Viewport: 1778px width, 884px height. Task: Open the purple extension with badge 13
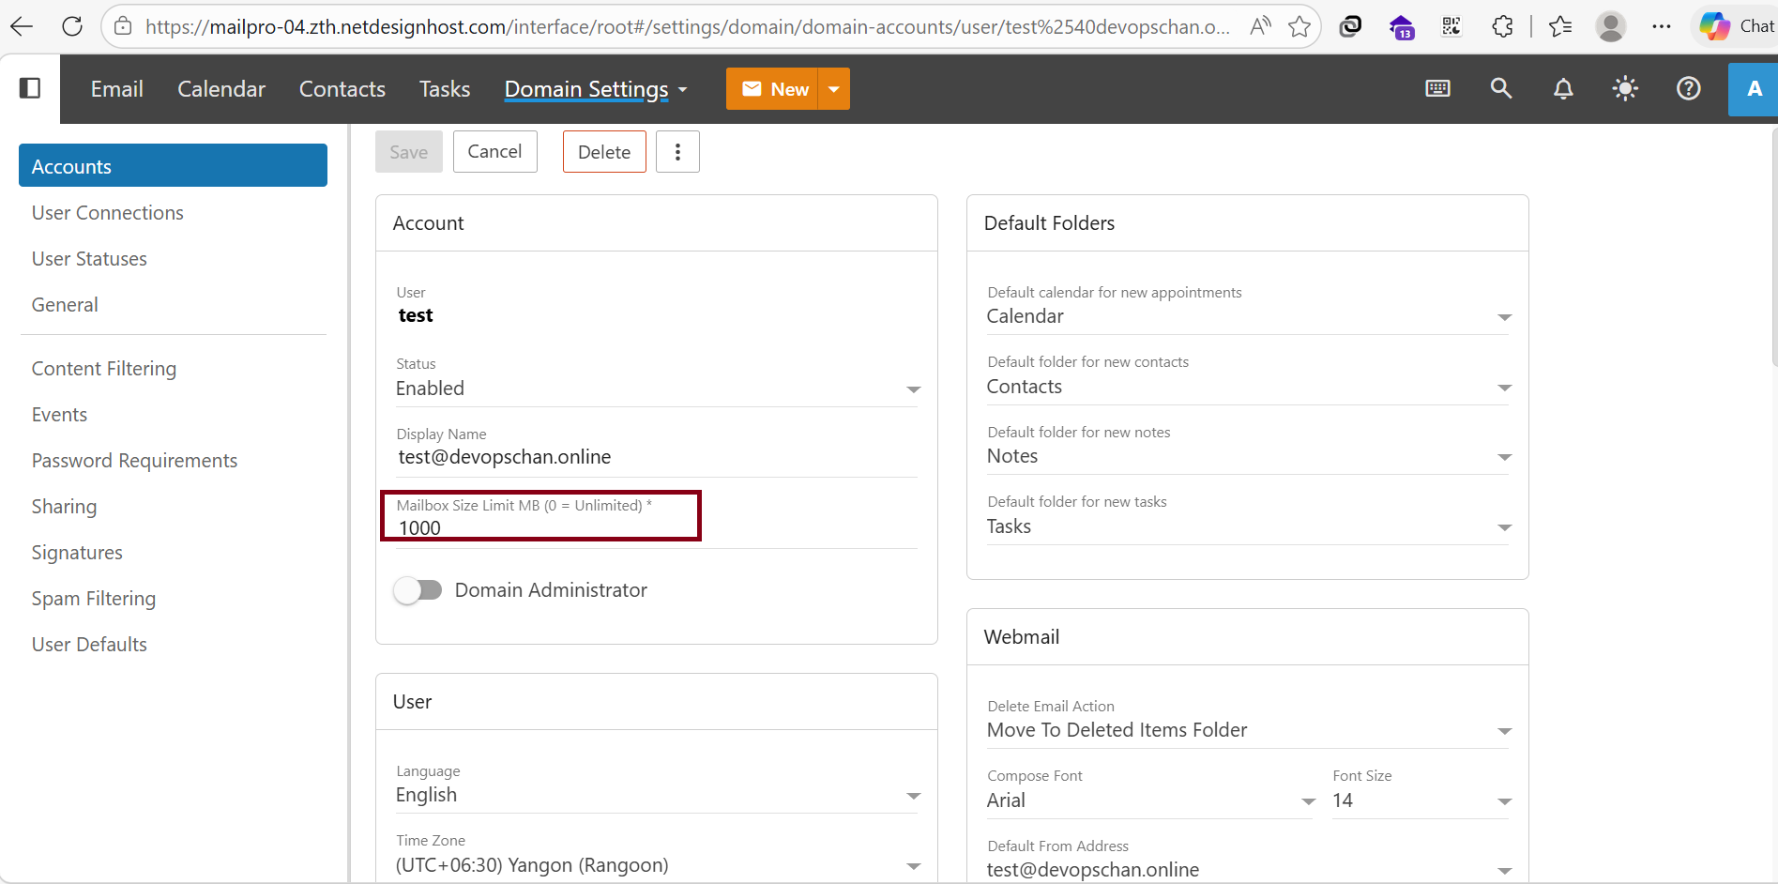pyautogui.click(x=1401, y=27)
